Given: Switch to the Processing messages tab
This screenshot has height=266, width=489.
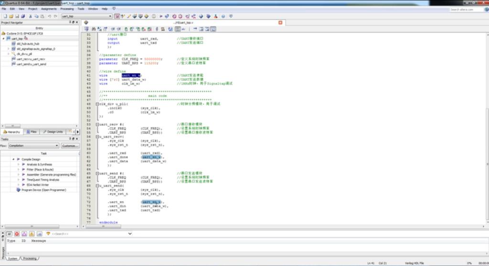Looking at the screenshot, I should point(29,258).
